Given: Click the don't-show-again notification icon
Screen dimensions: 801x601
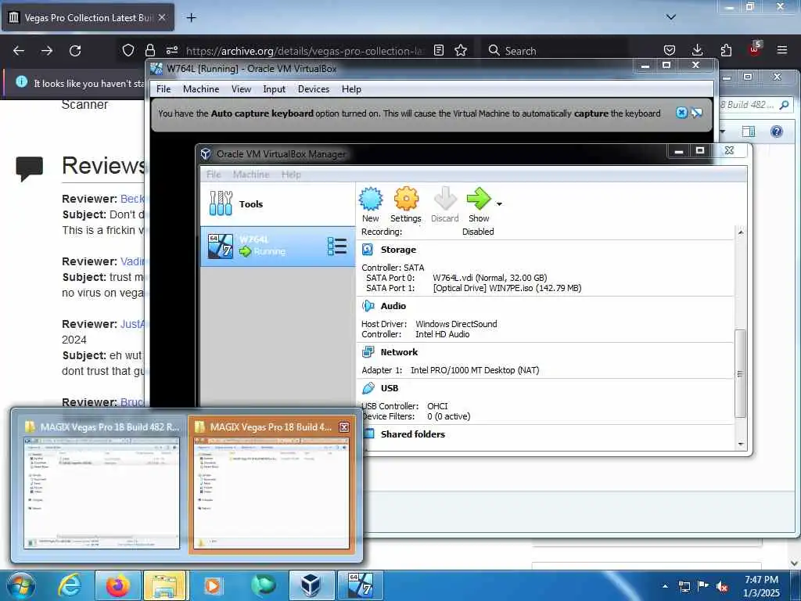Looking at the screenshot, I should tap(697, 113).
